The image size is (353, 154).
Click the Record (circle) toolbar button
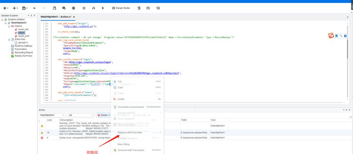click(73, 8)
